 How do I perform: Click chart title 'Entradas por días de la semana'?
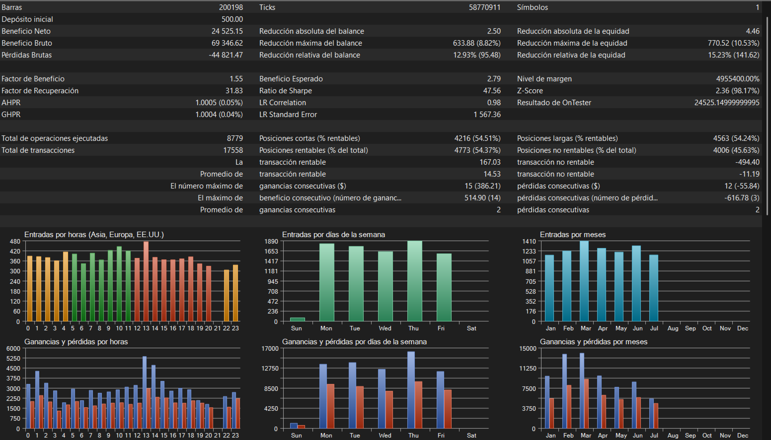pyautogui.click(x=333, y=235)
